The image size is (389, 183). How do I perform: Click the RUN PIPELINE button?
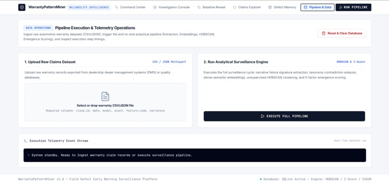353,7
